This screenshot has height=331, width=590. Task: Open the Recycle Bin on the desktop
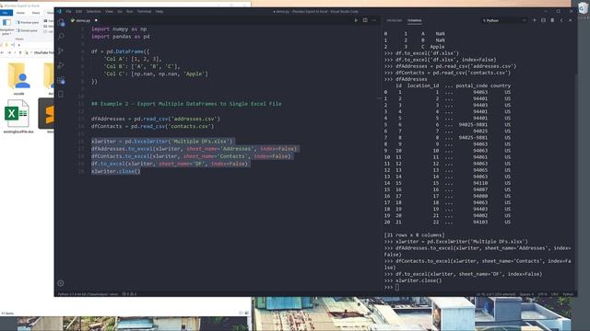tap(584, 8)
